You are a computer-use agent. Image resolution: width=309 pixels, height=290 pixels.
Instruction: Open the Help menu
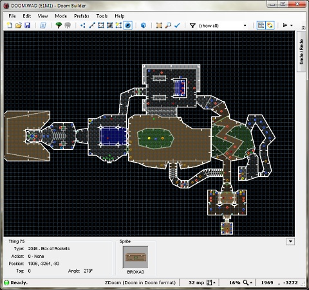pos(120,16)
